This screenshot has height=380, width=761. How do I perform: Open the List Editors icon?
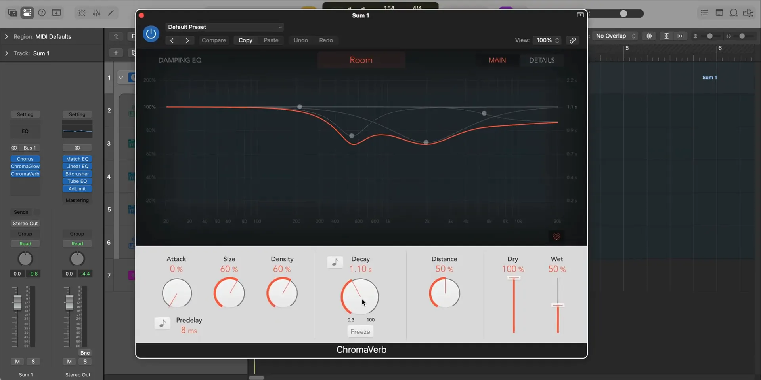pos(704,13)
